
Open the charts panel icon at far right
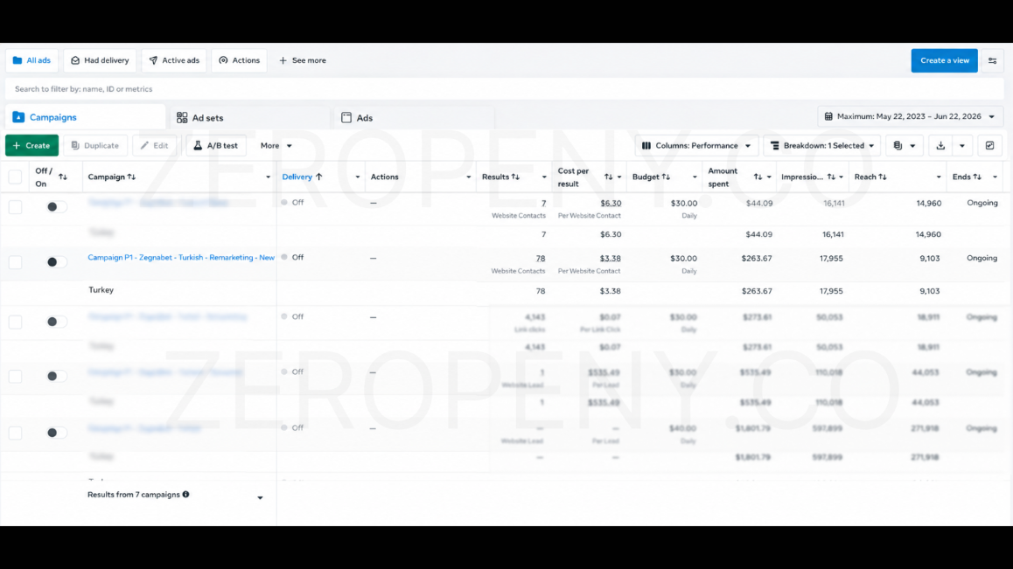pyautogui.click(x=989, y=146)
